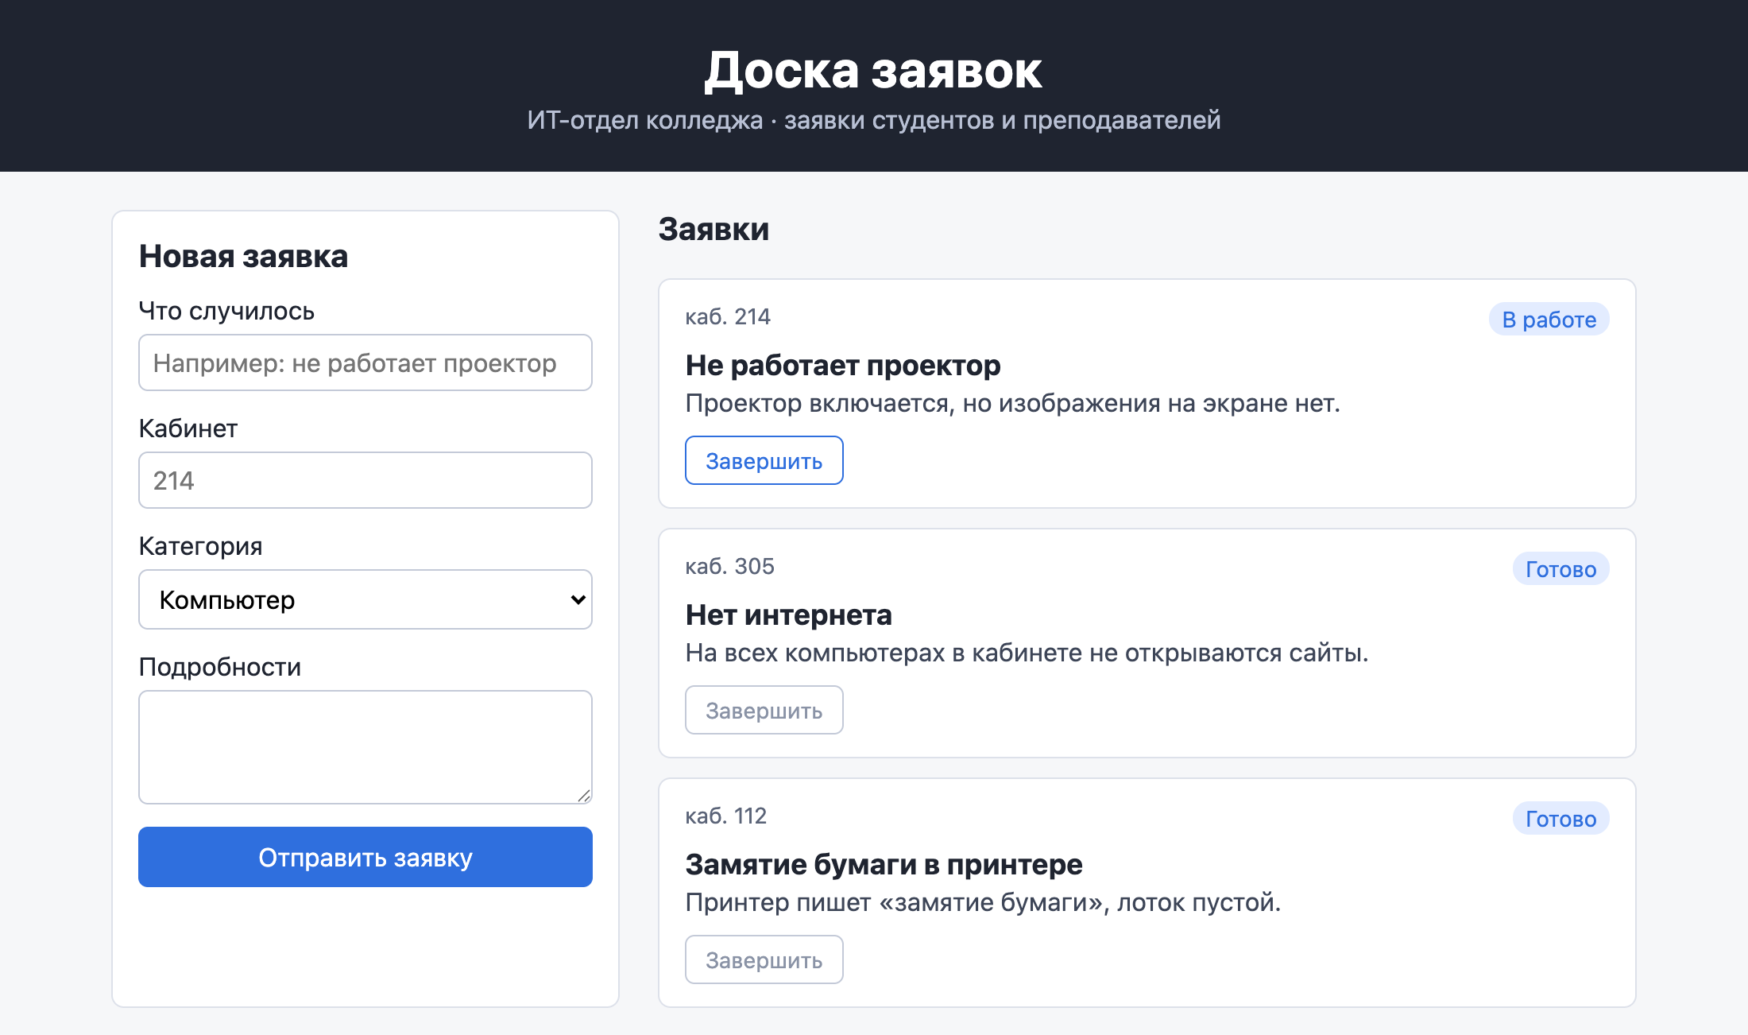Open the Категория dropdown showing Компьютер
Viewport: 1748px width, 1035px height.
[x=365, y=599]
